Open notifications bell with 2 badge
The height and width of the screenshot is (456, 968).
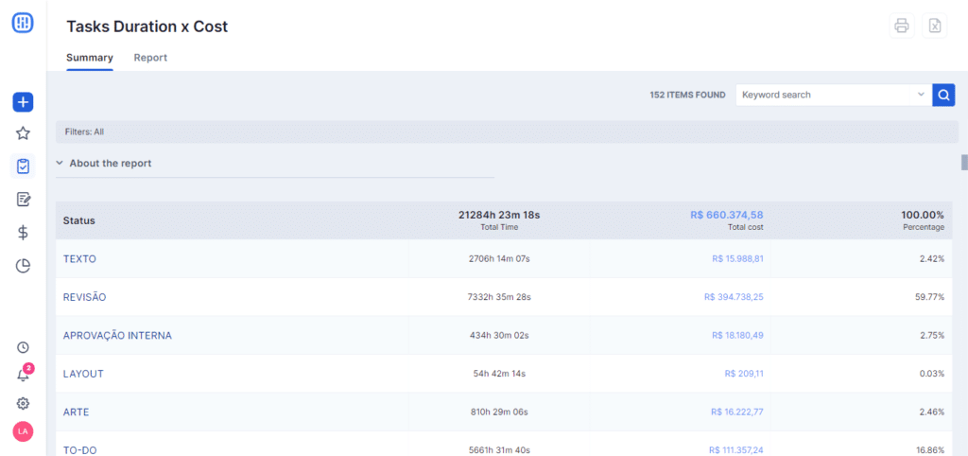(23, 376)
